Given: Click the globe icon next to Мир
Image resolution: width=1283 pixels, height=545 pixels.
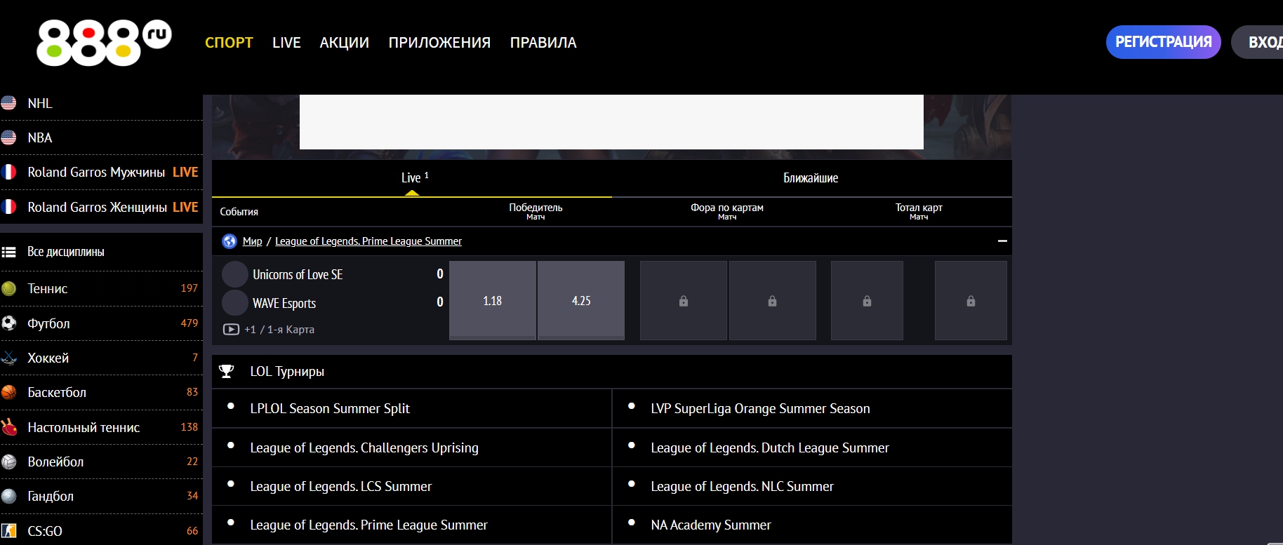Looking at the screenshot, I should click(230, 241).
